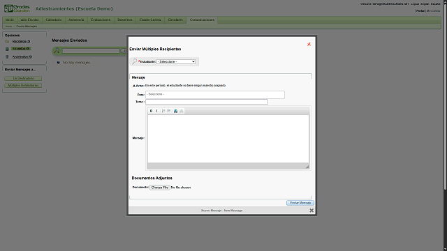The width and height of the screenshot is (447, 251).
Task: Open Inicio menu tab
Action: tap(10, 20)
